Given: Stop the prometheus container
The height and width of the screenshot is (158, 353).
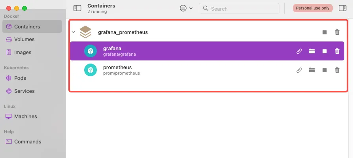Looking at the screenshot, I should pyautogui.click(x=325, y=70).
